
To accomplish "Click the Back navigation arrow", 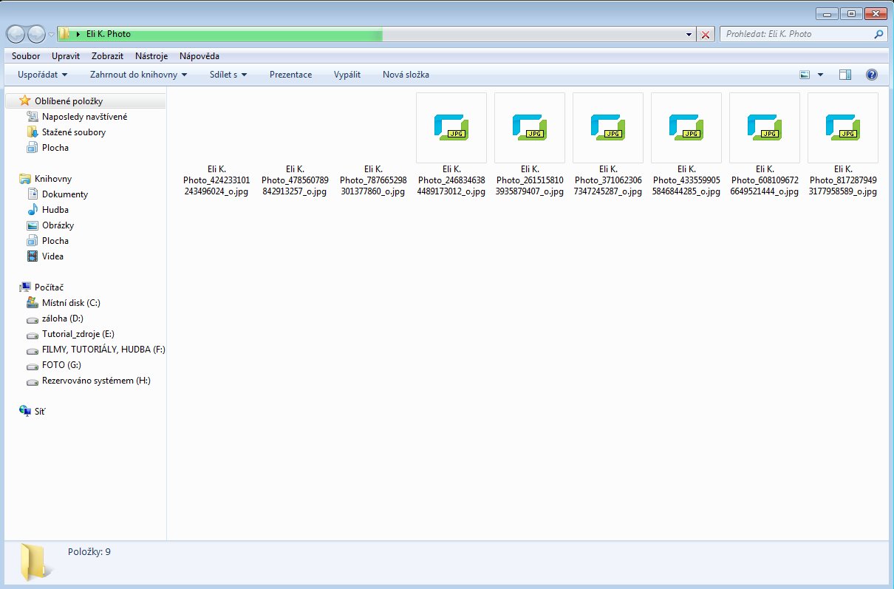I will pyautogui.click(x=16, y=34).
